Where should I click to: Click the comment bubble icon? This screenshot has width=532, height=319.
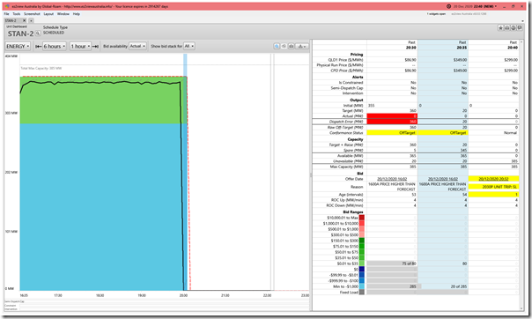pos(520,28)
